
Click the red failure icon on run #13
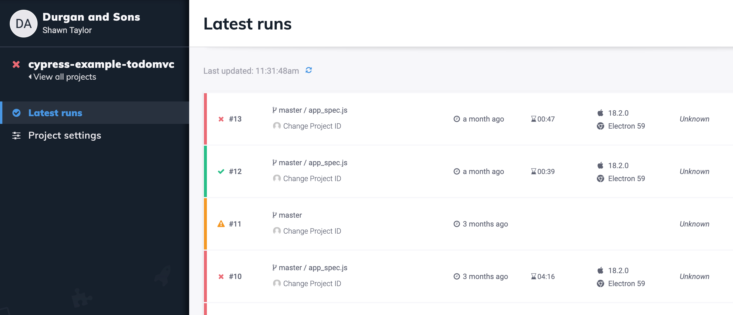tap(220, 119)
